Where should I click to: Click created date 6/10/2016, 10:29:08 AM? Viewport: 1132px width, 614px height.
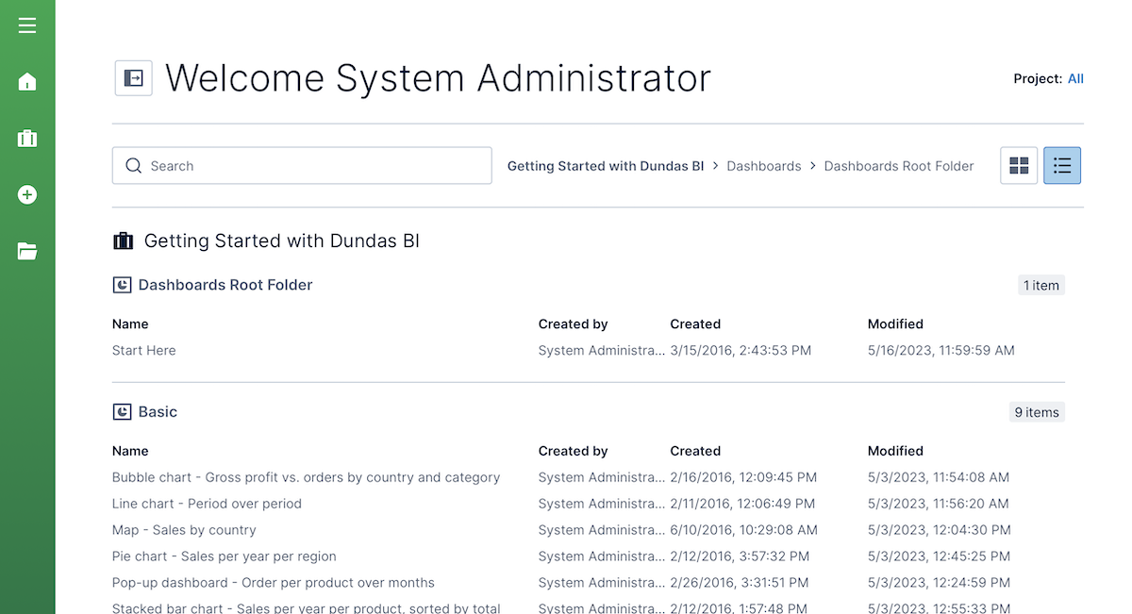click(x=744, y=530)
